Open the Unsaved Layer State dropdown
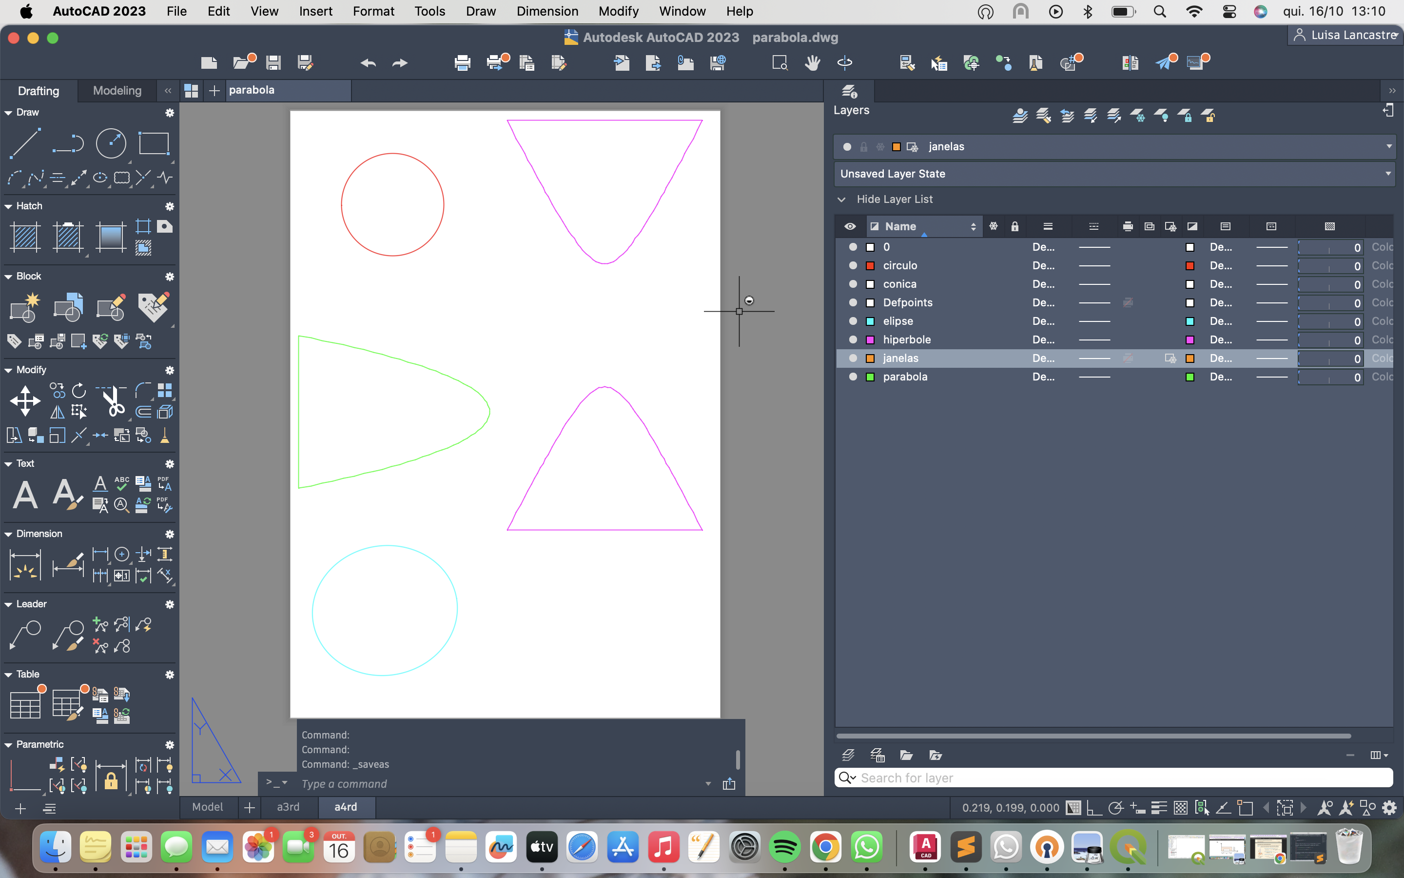The width and height of the screenshot is (1404, 878). pyautogui.click(x=1388, y=174)
